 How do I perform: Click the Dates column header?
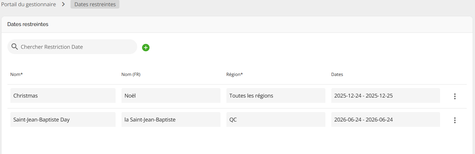[x=337, y=74]
